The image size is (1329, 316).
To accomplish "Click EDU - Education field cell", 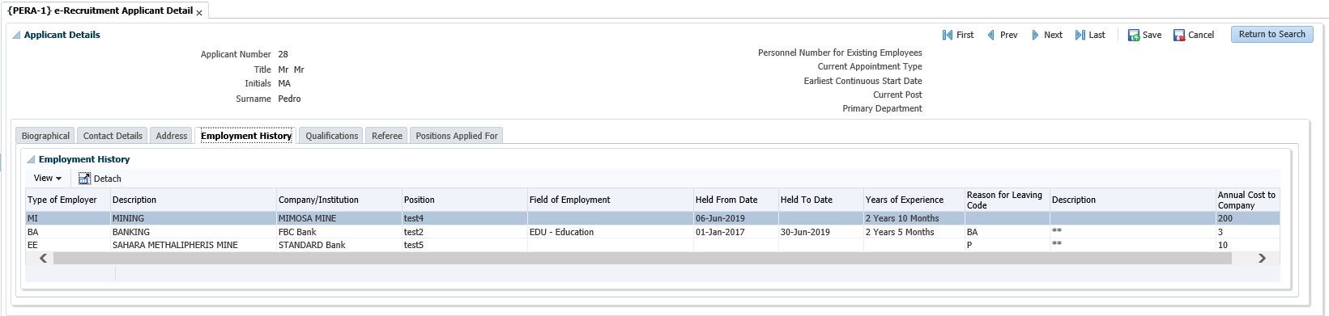I will [610, 232].
